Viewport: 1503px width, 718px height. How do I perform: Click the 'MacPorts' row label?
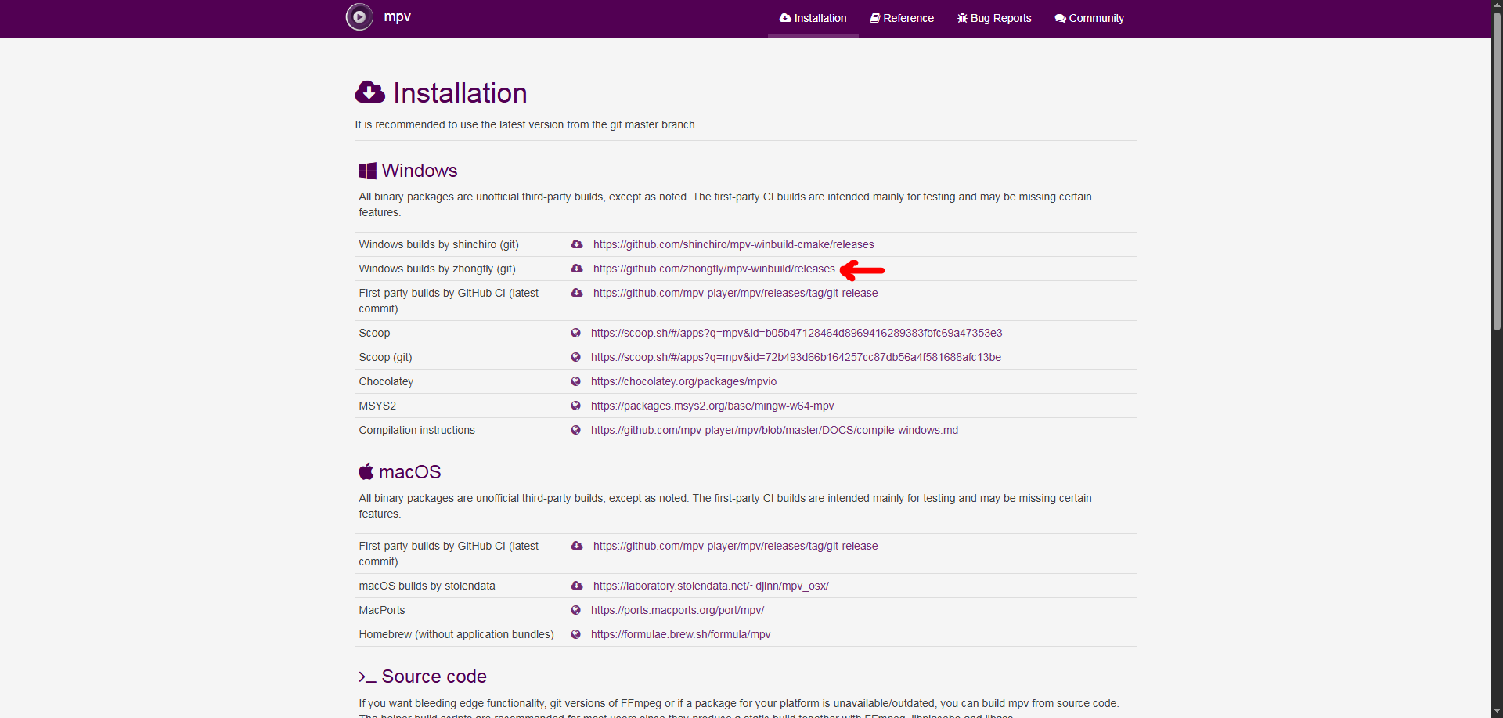point(382,610)
